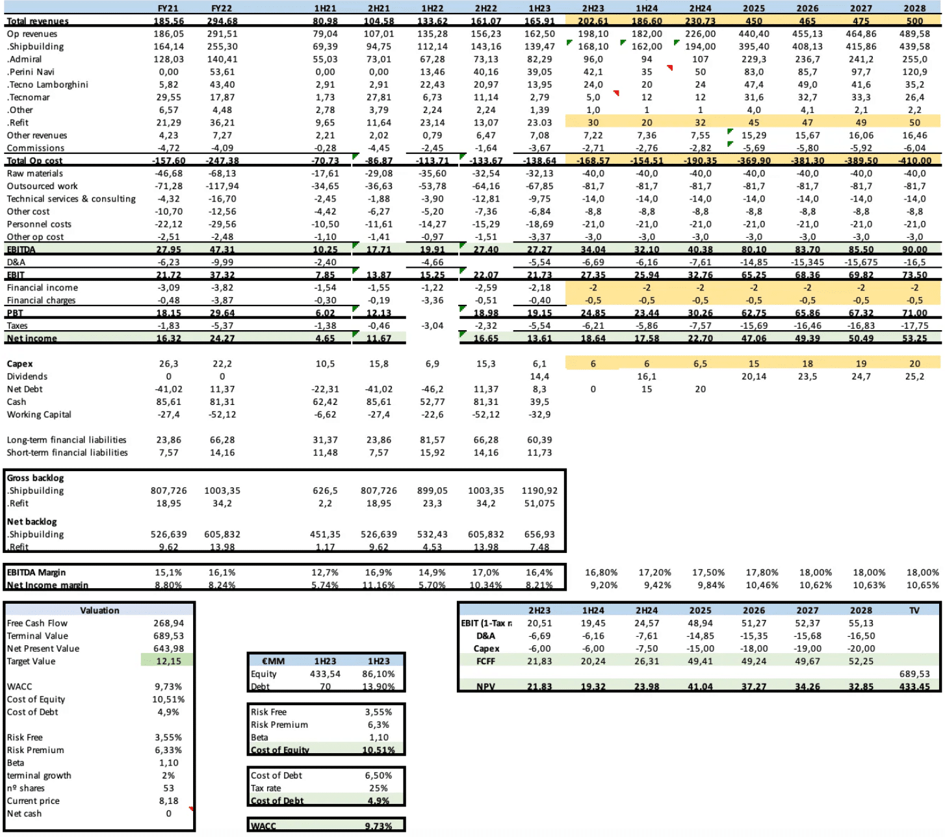Click the ".Tecno Lamborghini" row label
945x837 pixels.
47,84
